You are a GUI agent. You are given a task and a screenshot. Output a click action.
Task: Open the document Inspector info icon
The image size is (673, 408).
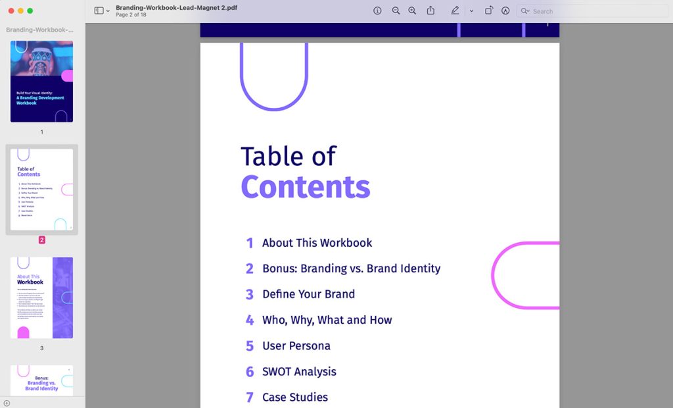[377, 11]
